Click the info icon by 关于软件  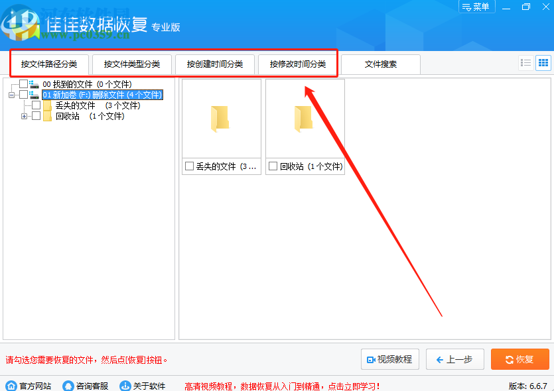[125, 386]
